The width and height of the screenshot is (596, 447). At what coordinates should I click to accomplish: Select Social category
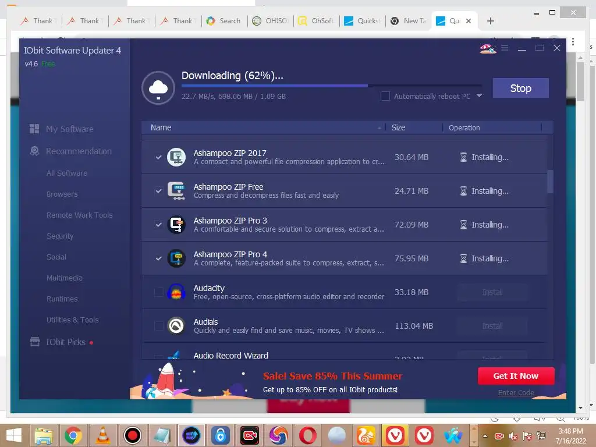pos(56,257)
